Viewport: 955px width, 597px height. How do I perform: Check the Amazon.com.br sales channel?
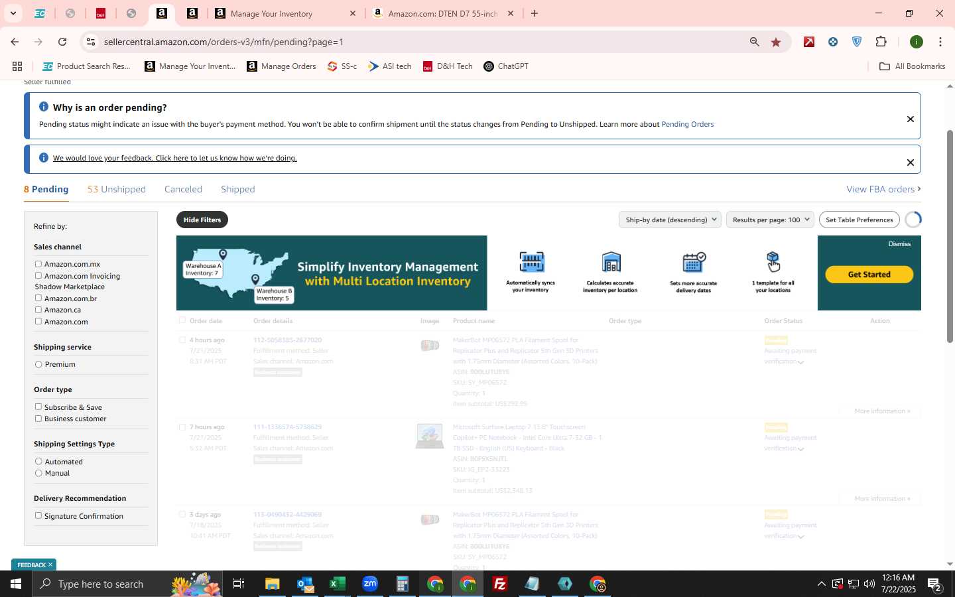pyautogui.click(x=38, y=298)
